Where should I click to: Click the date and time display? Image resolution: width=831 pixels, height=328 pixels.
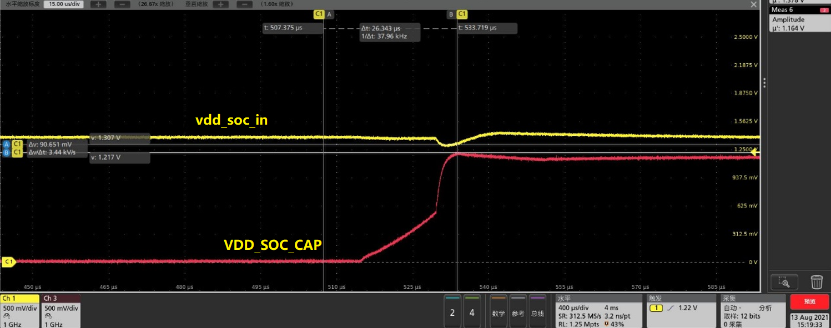810,321
